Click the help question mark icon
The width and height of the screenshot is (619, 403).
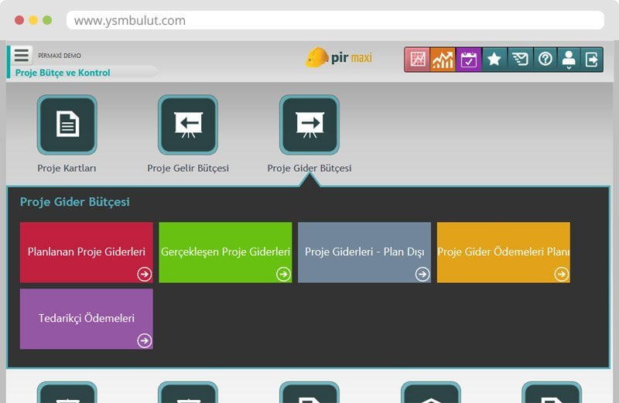pos(545,60)
